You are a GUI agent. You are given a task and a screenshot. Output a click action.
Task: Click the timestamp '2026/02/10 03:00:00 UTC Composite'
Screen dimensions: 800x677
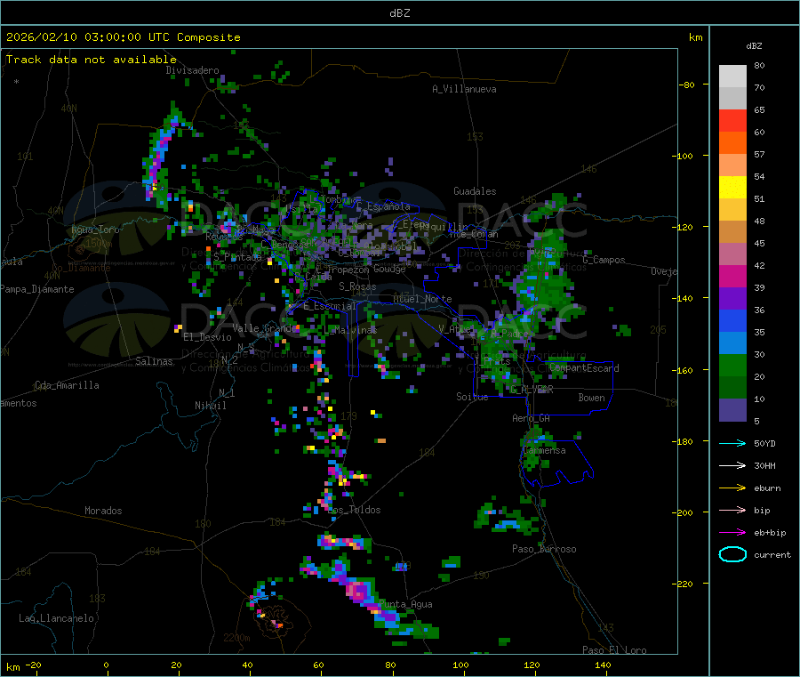(123, 37)
